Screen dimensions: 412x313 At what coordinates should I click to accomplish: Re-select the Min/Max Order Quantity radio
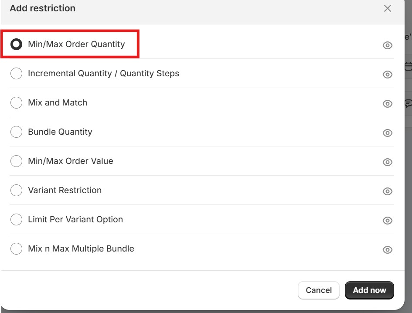(16, 44)
